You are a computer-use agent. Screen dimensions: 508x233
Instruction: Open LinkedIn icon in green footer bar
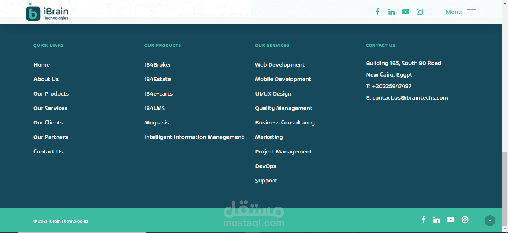(437, 220)
